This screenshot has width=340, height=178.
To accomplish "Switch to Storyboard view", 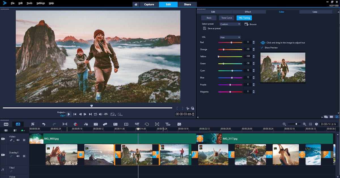I will 6,124.
